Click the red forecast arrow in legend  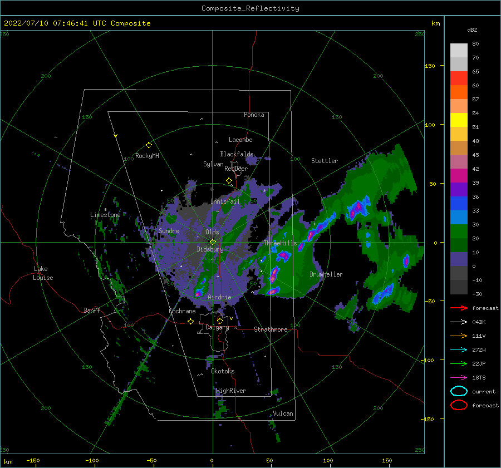459,308
